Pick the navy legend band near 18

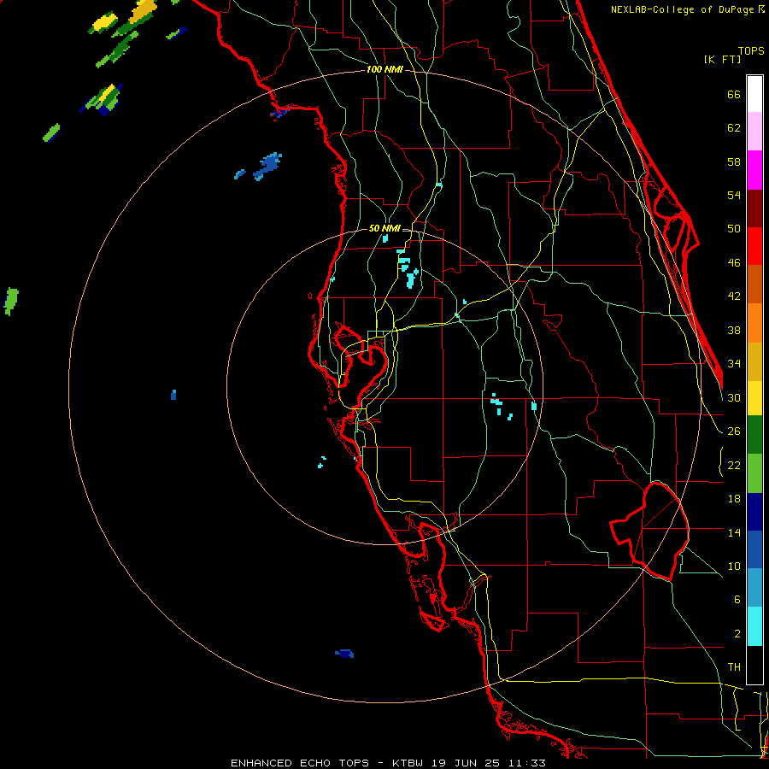[x=754, y=512]
